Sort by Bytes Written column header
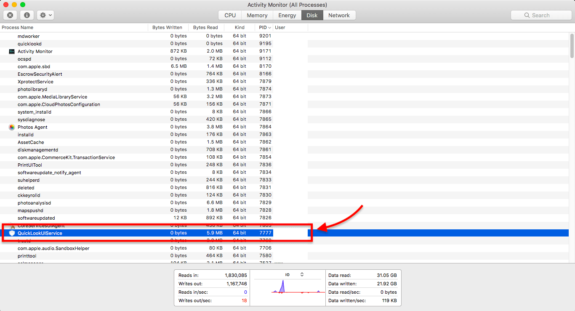The width and height of the screenshot is (575, 311). [168, 27]
